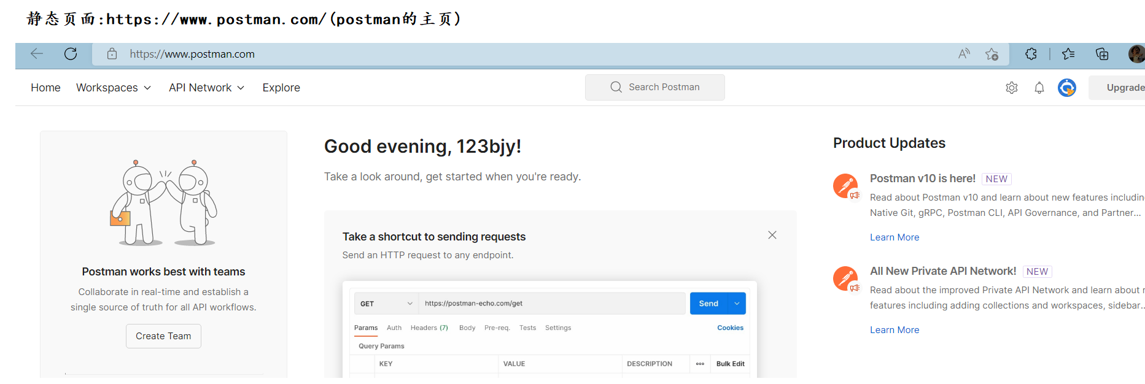The image size is (1145, 384).
Task: Go to the Home tab
Action: pos(45,88)
